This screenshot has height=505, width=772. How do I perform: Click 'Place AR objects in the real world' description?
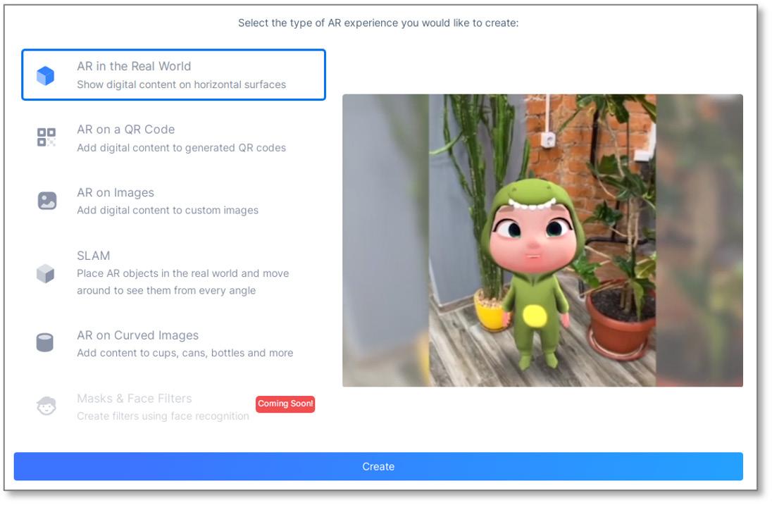(182, 282)
